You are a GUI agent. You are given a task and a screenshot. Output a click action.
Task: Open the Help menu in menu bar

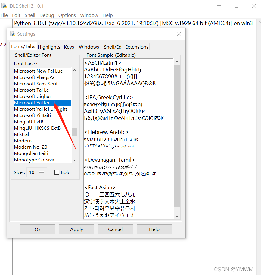pyautogui.click(x=108, y=15)
